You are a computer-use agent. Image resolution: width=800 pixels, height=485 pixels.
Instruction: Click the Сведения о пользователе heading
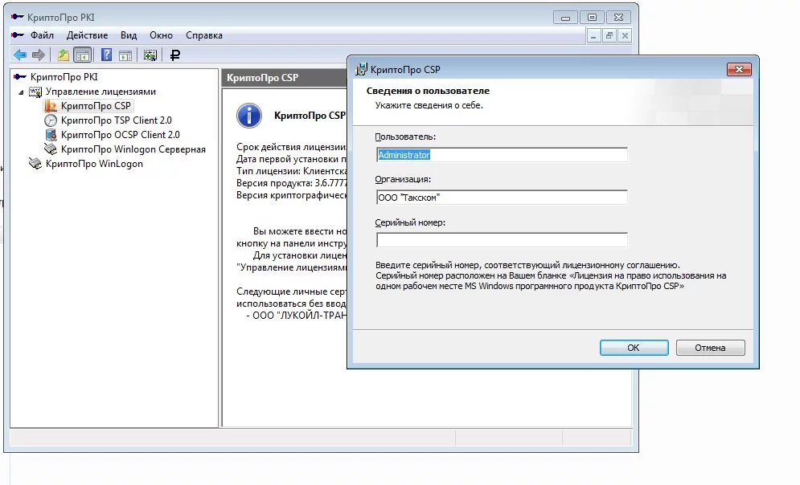tap(428, 91)
